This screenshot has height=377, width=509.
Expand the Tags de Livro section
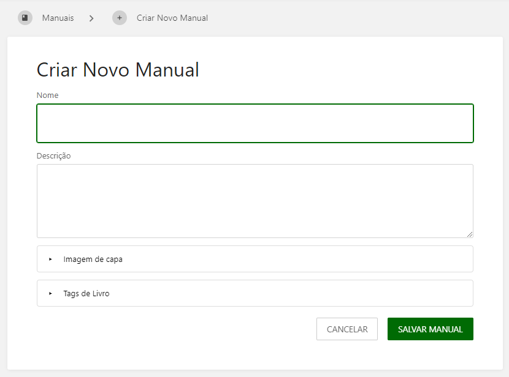255,293
